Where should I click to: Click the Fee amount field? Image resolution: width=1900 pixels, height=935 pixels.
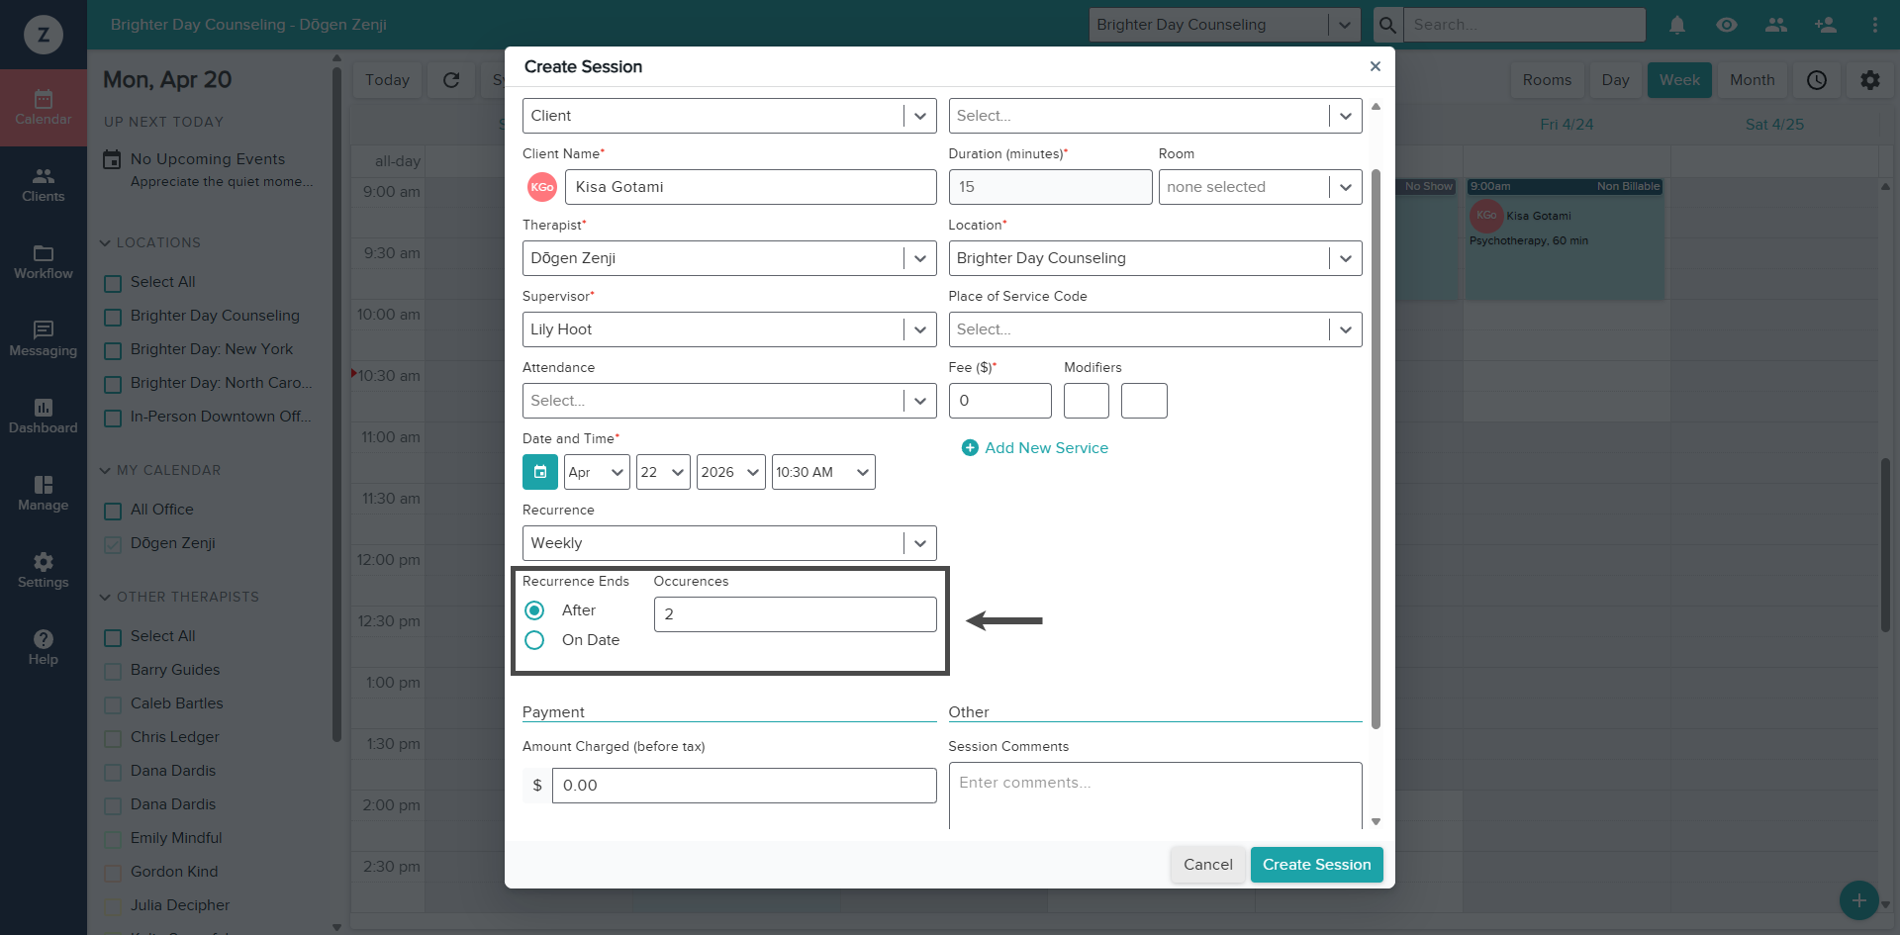point(999,401)
